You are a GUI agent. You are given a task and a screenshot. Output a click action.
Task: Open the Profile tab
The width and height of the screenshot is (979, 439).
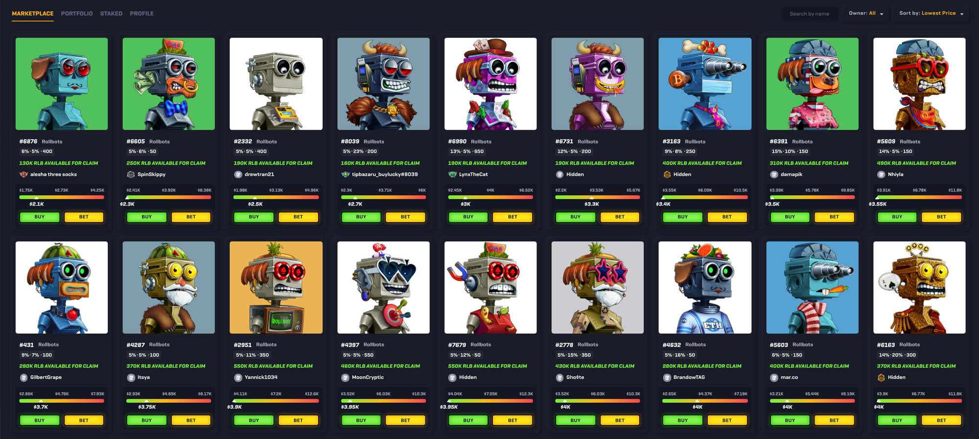(141, 14)
